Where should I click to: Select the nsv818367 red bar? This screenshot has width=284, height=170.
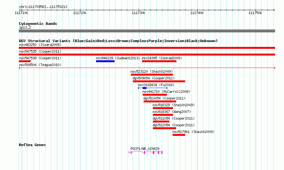(x=163, y=115)
